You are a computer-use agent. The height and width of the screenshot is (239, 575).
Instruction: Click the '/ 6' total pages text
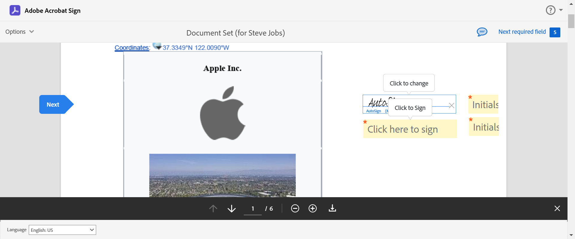269,209
